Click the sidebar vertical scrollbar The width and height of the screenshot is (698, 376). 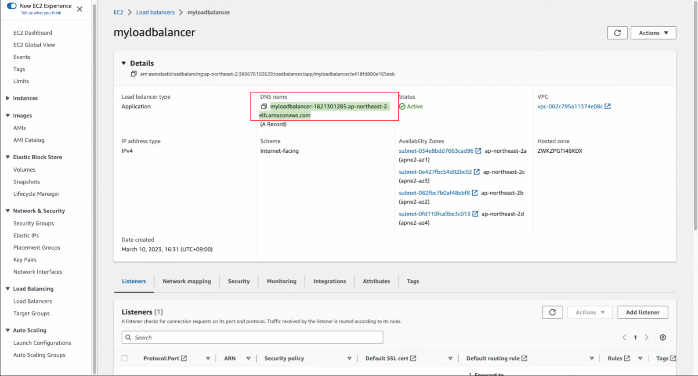94,189
